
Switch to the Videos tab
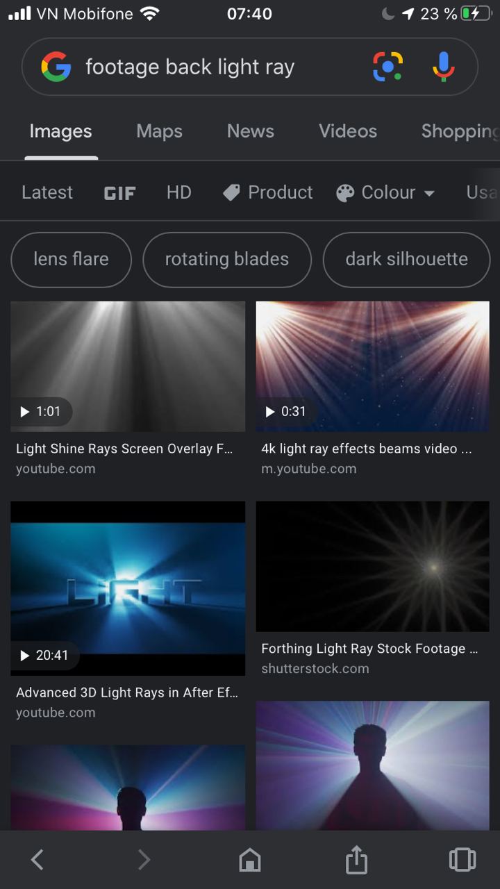point(348,131)
